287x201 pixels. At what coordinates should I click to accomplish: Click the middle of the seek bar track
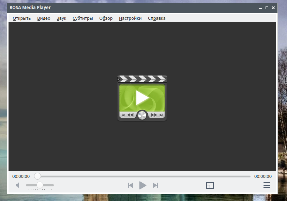(142, 177)
